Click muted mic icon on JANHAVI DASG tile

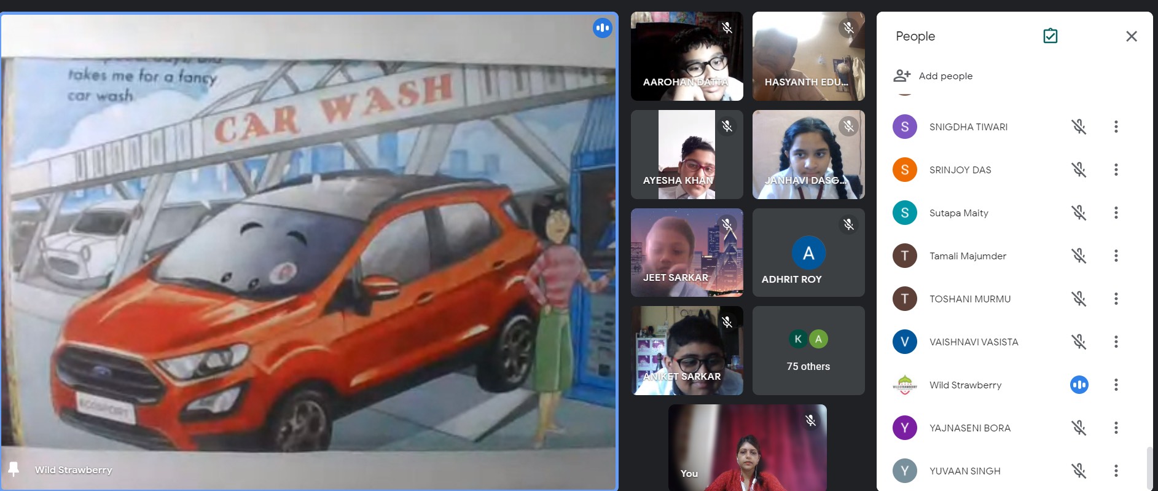(x=848, y=126)
